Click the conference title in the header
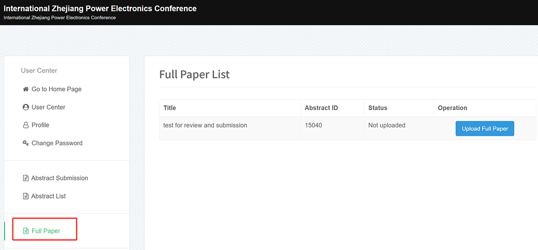This screenshot has height=250, width=538. (100, 9)
